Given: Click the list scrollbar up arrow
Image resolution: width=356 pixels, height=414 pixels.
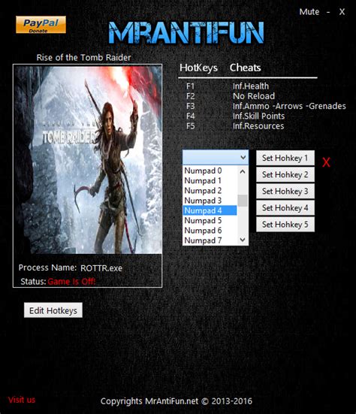Looking at the screenshot, I should pyautogui.click(x=243, y=171).
